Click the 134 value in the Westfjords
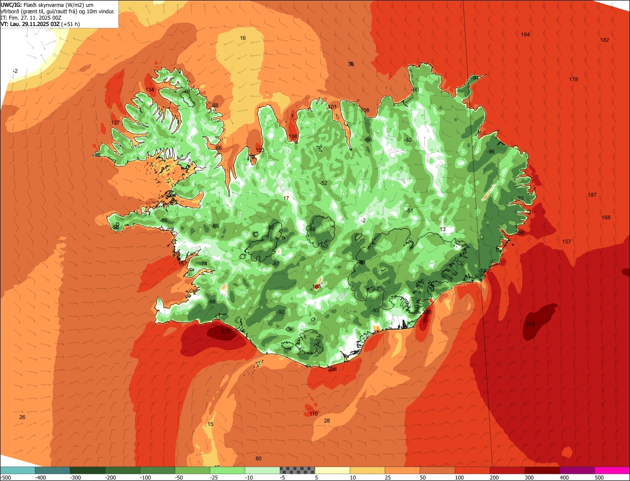 coord(150,90)
